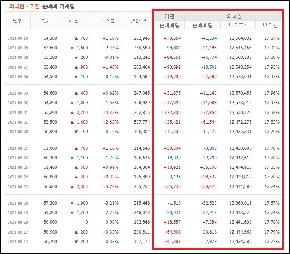
Task: Select the 2021.08.30 date cell
Action: click(18, 132)
